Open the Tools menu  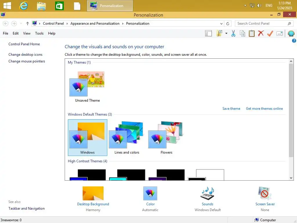pyautogui.click(x=39, y=33)
